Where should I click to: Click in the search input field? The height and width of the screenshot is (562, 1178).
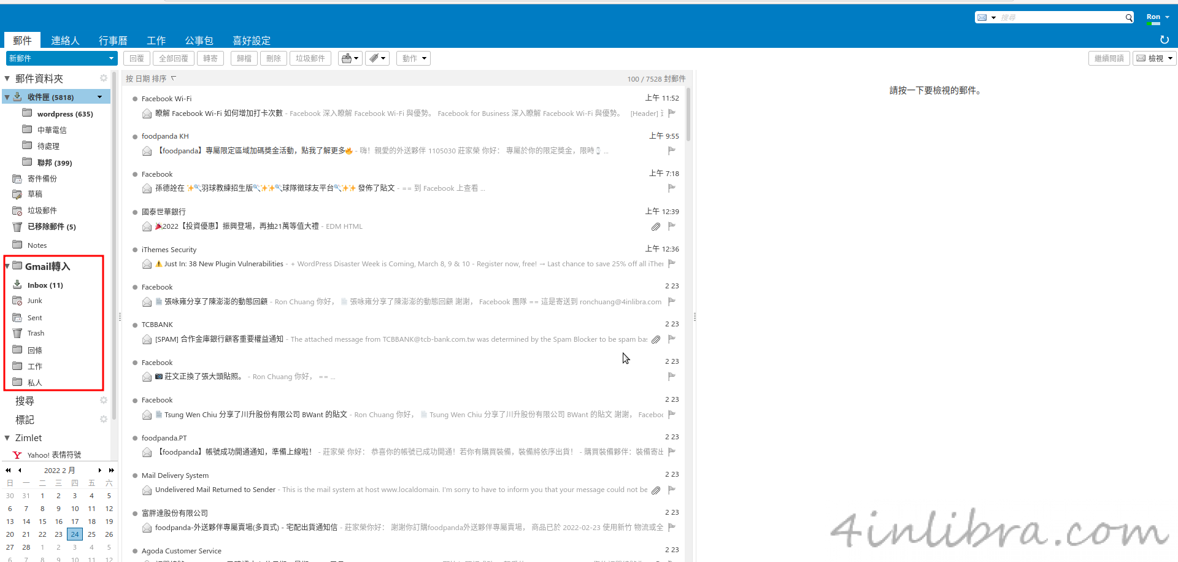[x=1061, y=18]
